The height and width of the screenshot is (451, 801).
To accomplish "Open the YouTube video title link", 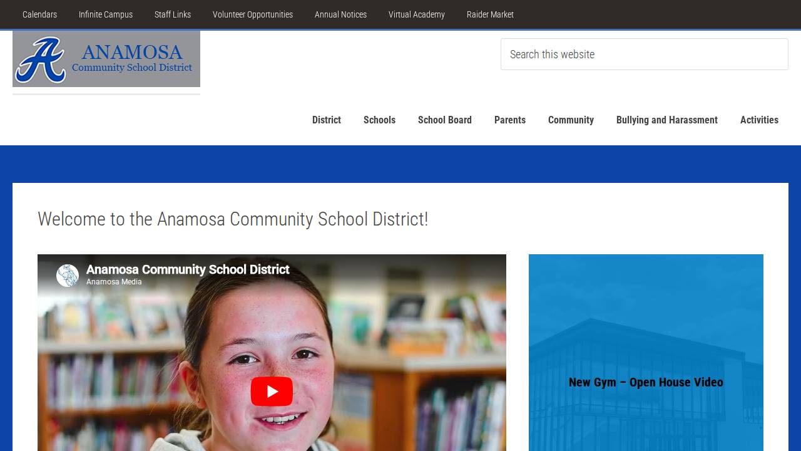I will [x=187, y=269].
